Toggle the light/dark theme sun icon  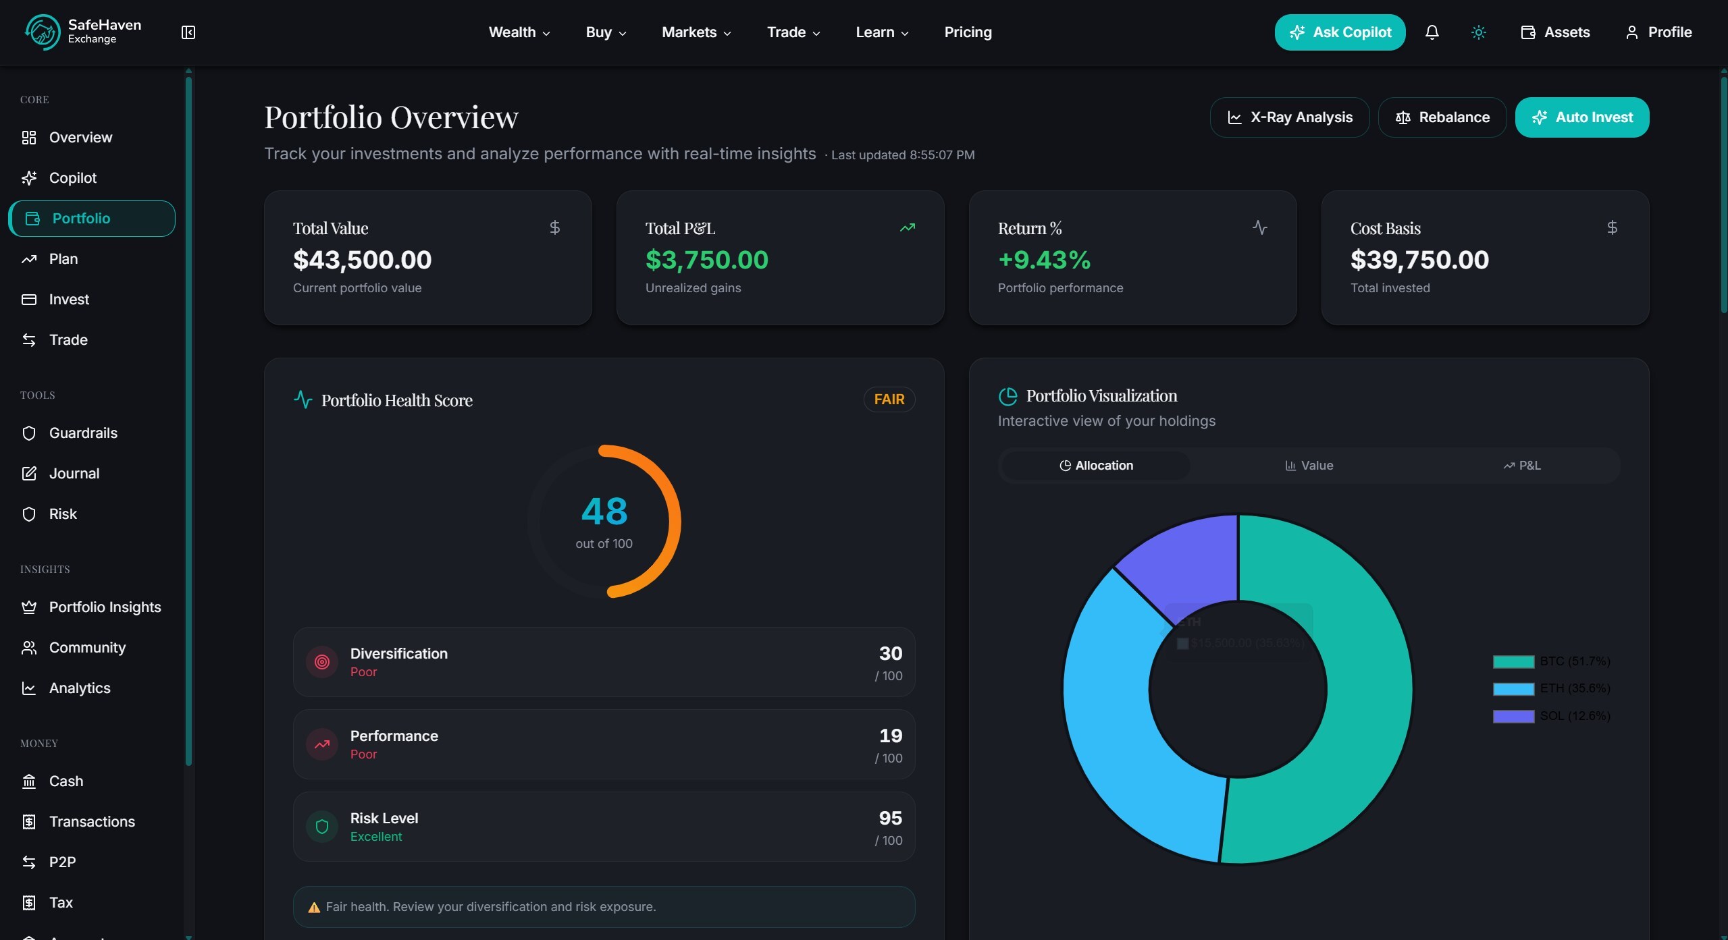1478,32
